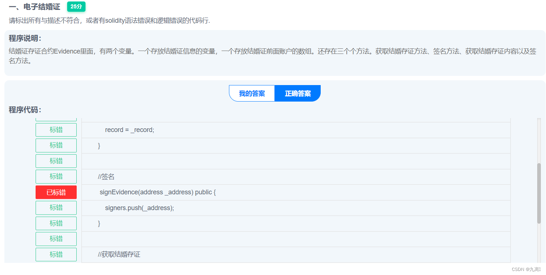This screenshot has height=275, width=546.
Task: Mark error on 'signers.push(_address);' line
Action: coord(56,208)
